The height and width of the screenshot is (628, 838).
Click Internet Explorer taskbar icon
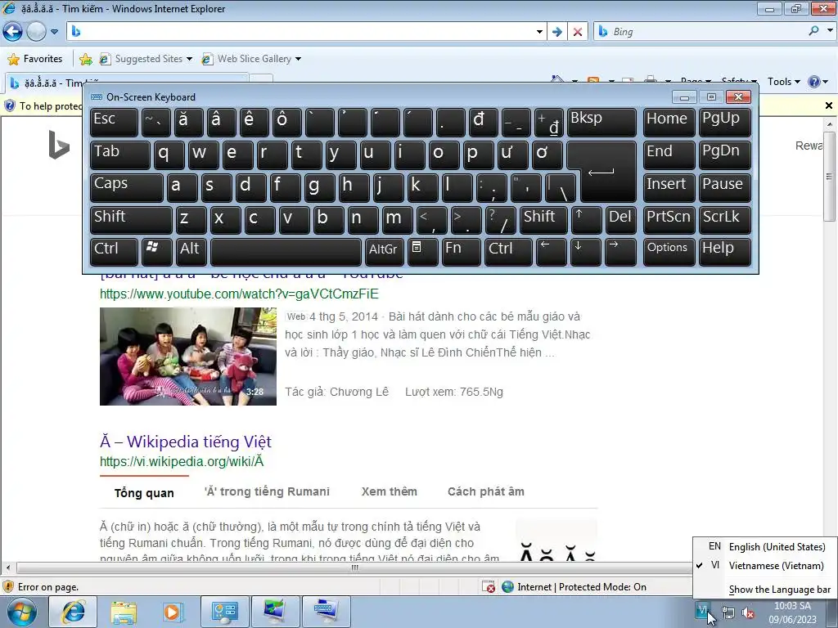coord(73,612)
